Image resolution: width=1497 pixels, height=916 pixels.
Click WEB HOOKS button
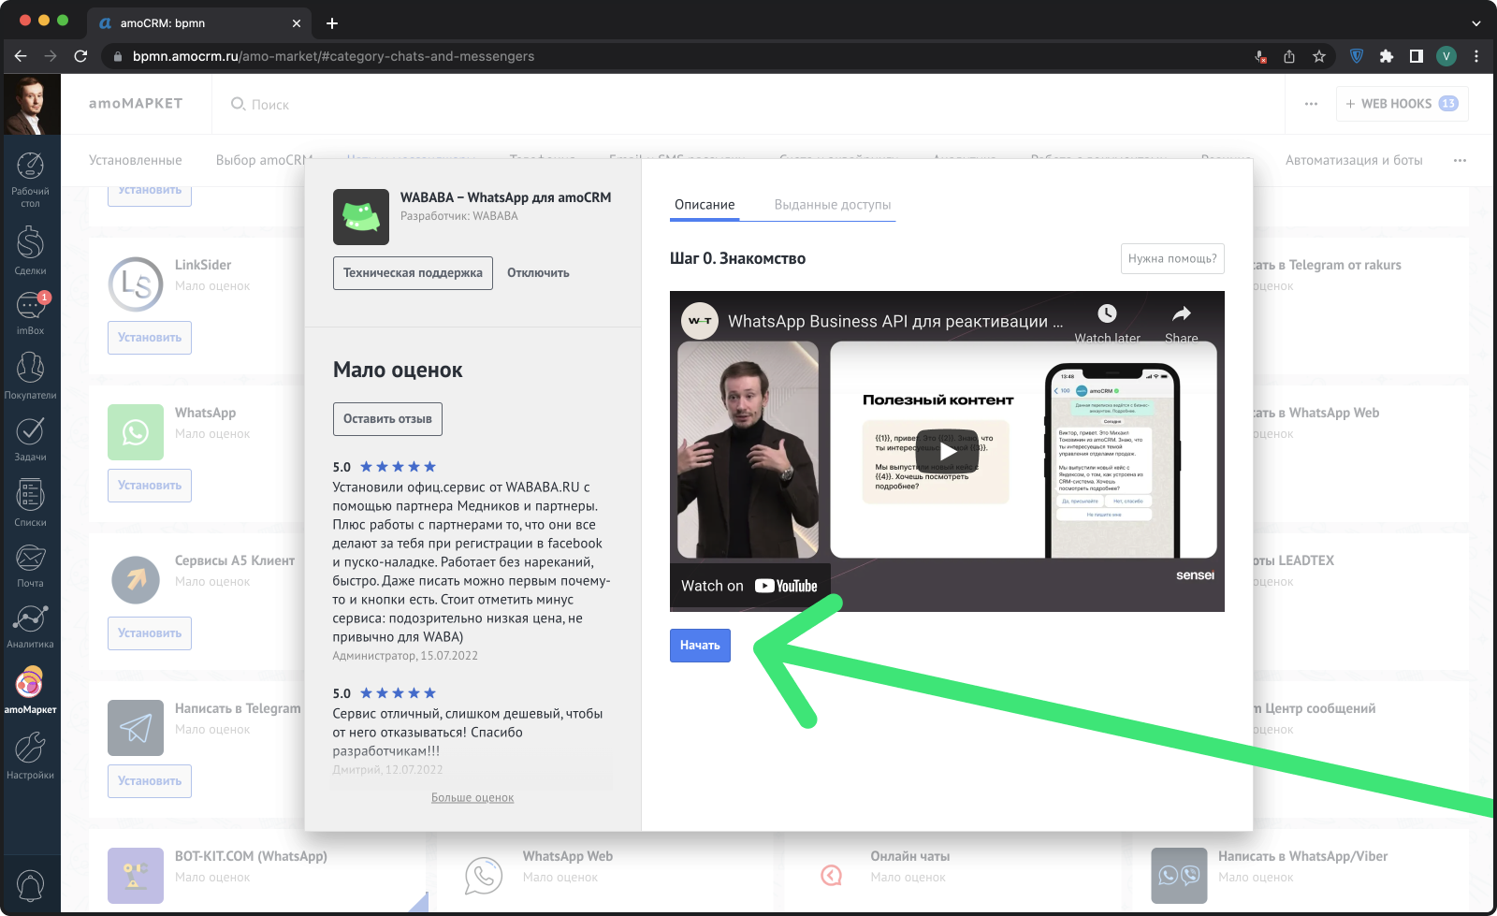(1403, 104)
